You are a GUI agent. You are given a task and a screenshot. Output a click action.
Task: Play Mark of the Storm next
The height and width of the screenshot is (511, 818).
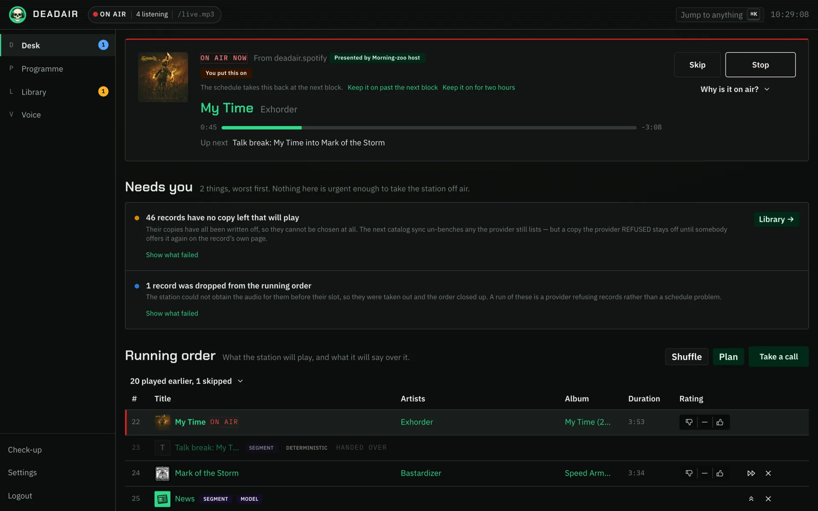[x=751, y=473]
